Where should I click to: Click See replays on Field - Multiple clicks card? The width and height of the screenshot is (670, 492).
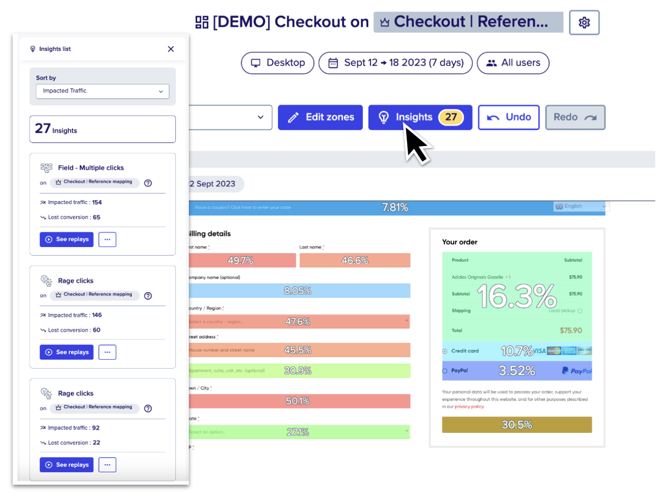click(x=67, y=239)
